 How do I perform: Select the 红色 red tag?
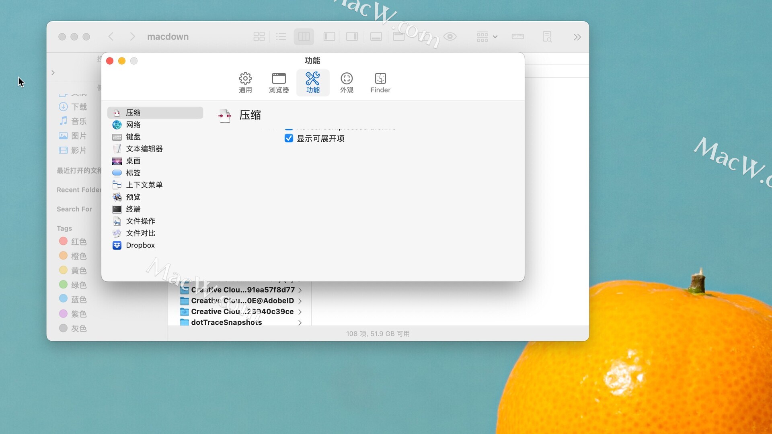coord(73,242)
